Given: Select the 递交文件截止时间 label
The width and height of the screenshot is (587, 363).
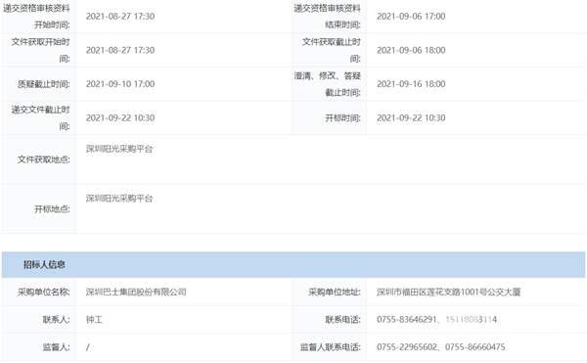Looking at the screenshot, I should click(x=40, y=117).
